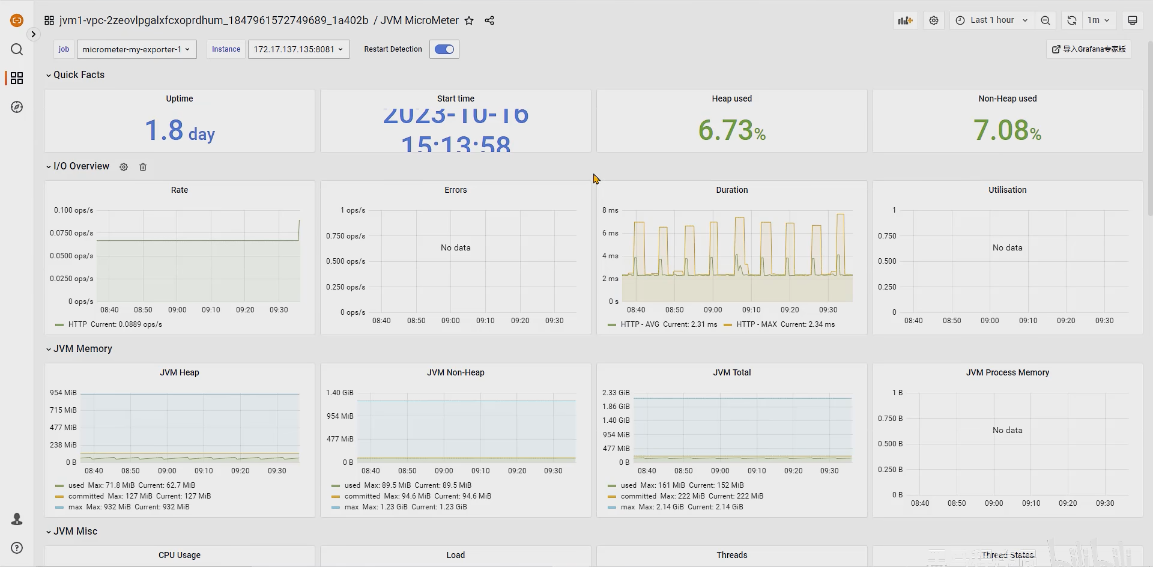Open the Heap used panel title menu

732,99
